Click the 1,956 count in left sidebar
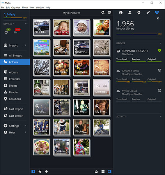The image size is (165, 175). 9,14
